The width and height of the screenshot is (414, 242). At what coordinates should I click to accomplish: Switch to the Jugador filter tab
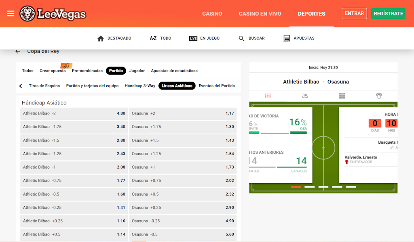click(137, 71)
